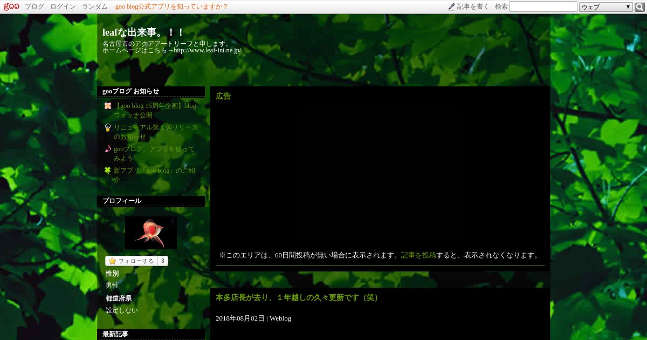
Task: Click the goldfish profile thumbnail
Action: coord(151,233)
